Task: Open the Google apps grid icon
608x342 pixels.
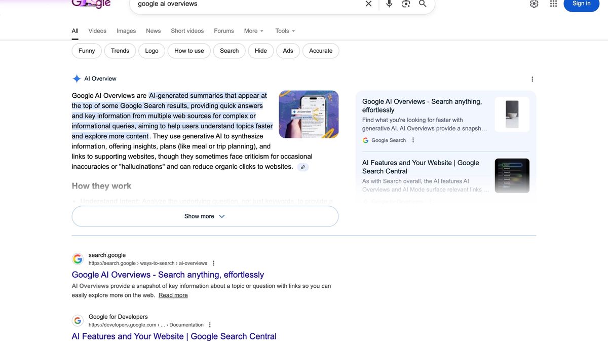Action: click(x=553, y=4)
